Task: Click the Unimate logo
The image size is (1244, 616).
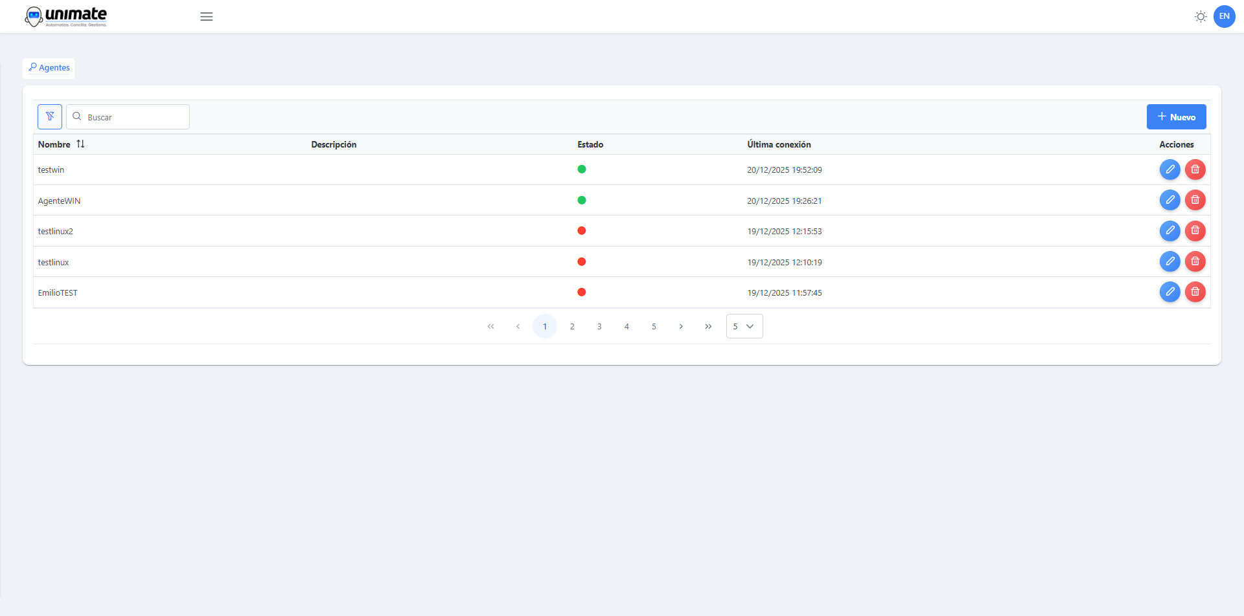Action: click(x=66, y=17)
